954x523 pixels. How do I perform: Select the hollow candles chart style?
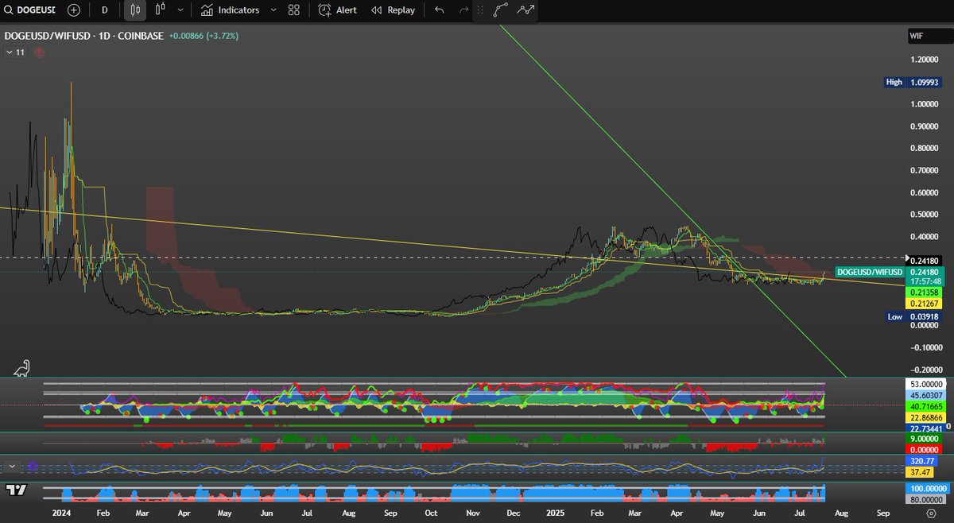pos(161,10)
